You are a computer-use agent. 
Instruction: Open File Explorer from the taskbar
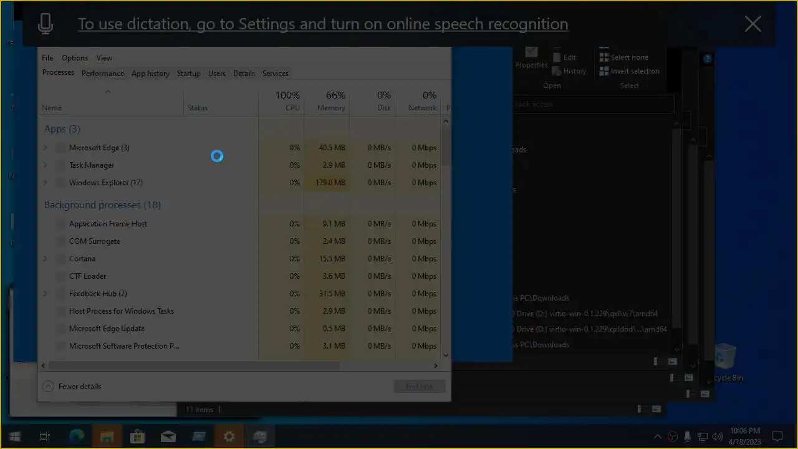(107, 437)
